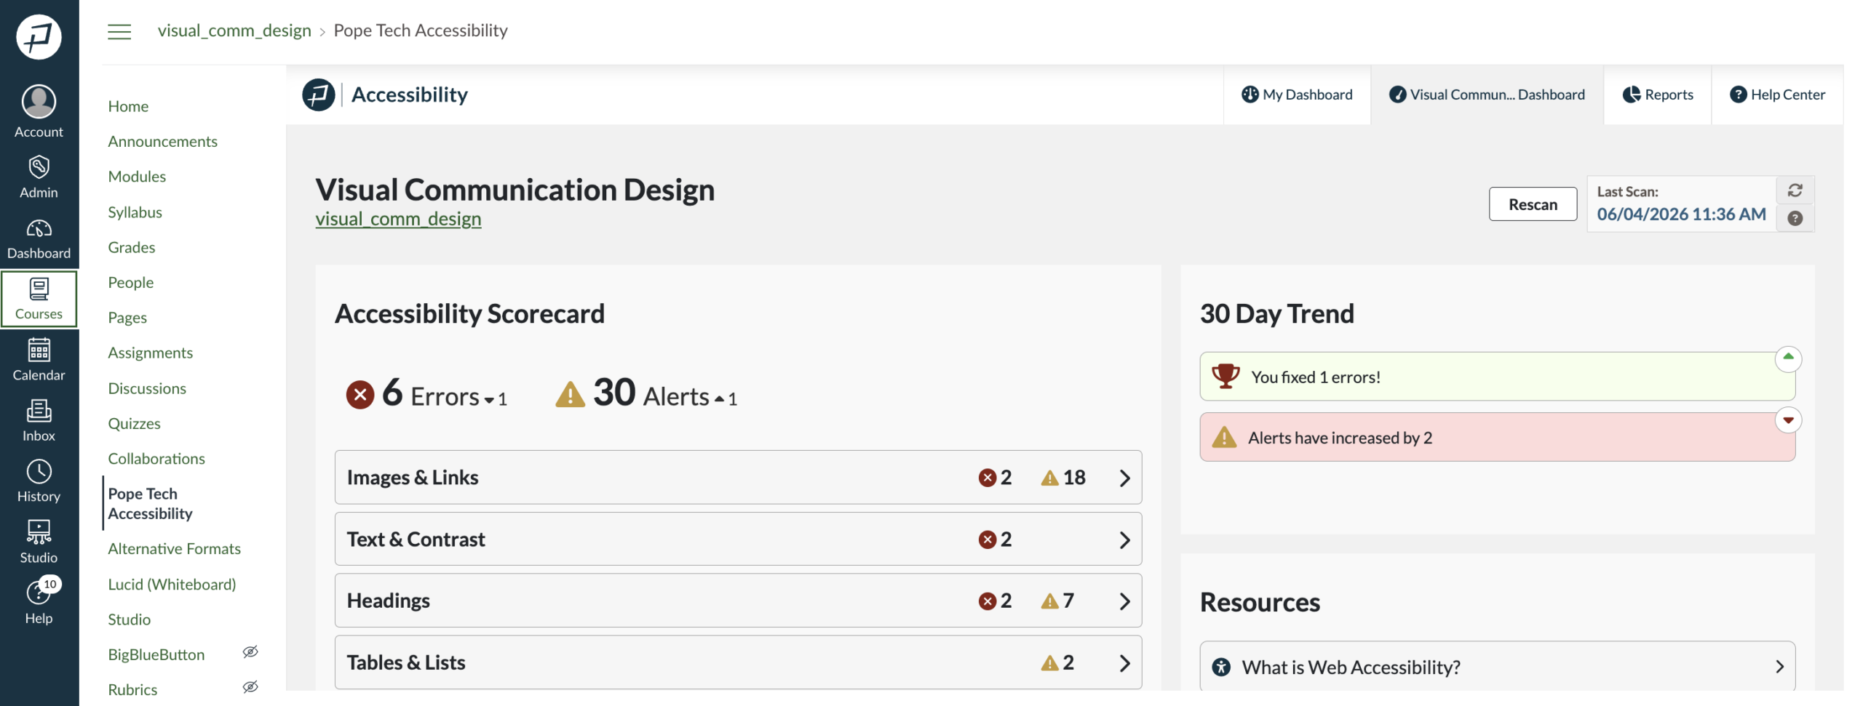Click the refresh scan status icon
This screenshot has width=1863, height=706.
point(1795,190)
